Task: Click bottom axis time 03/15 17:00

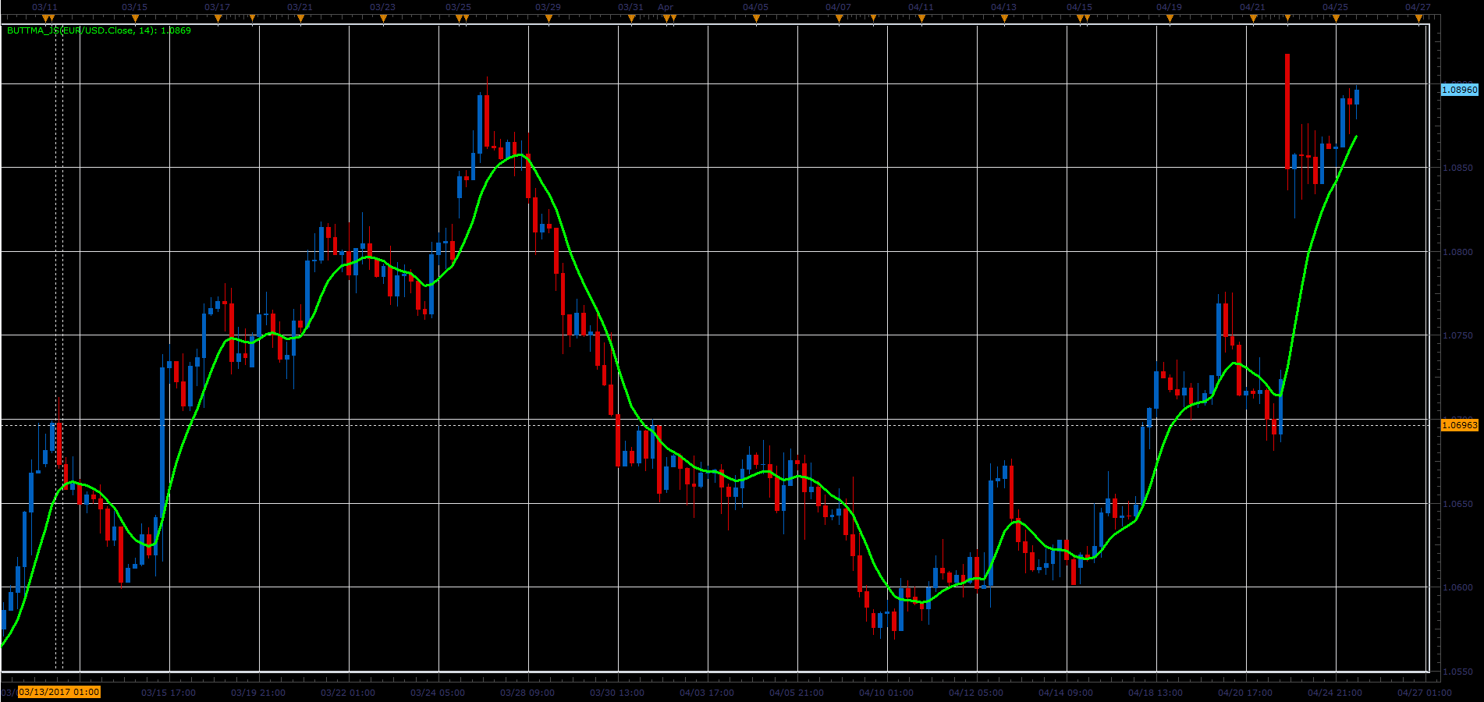Action: pyautogui.click(x=169, y=693)
